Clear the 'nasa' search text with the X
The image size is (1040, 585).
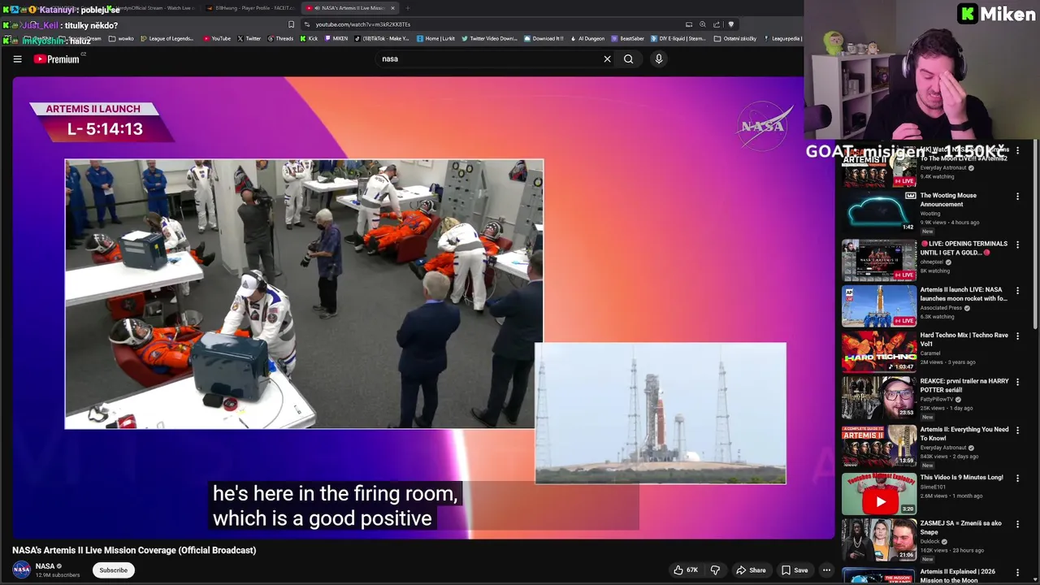[x=607, y=59]
